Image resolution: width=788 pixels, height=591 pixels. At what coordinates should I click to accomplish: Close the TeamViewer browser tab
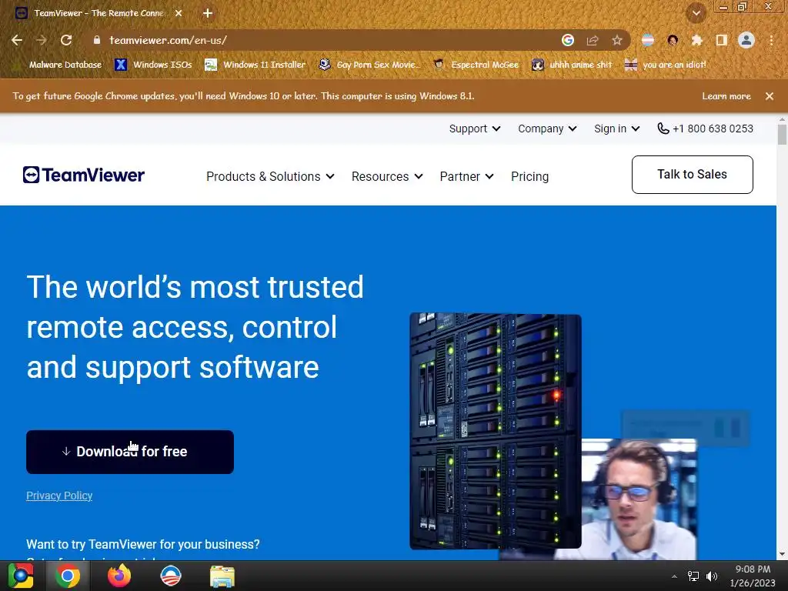point(179,13)
